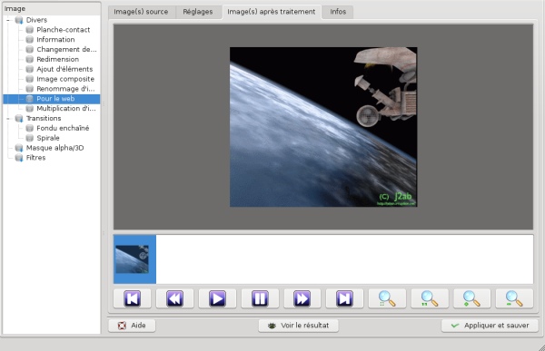Click the zoom-out magnifier with minus
The image size is (545, 351).
click(514, 298)
